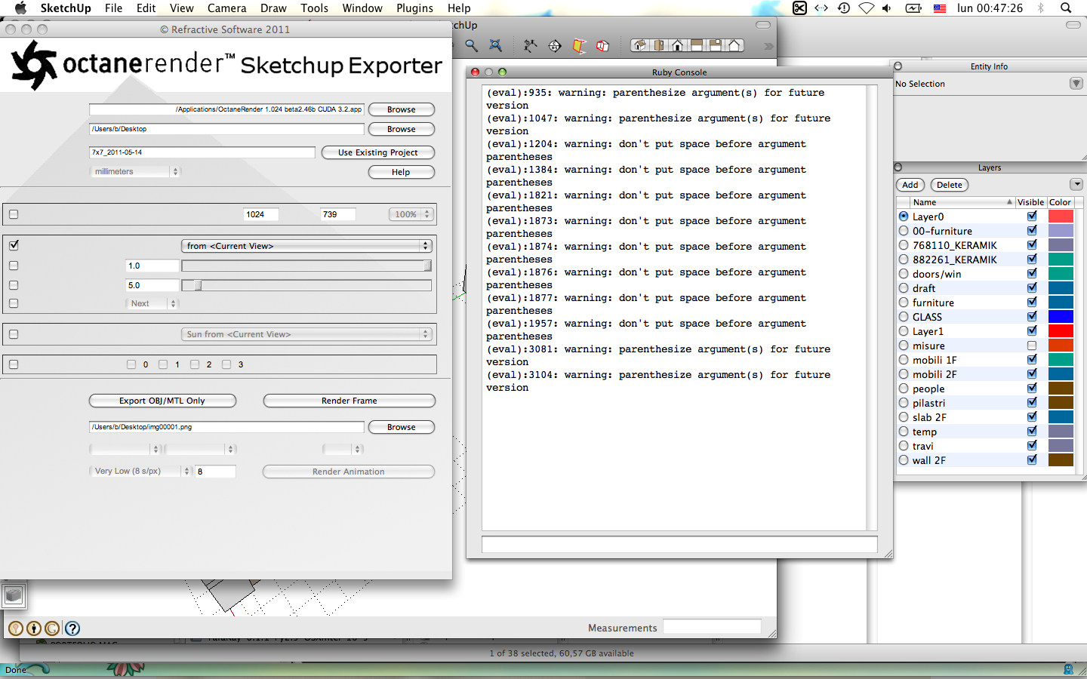Click the person credits status icon
This screenshot has height=679, width=1087.
pyautogui.click(x=34, y=628)
